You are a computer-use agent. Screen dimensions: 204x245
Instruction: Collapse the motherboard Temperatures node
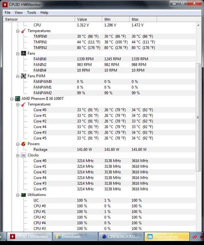18,31
